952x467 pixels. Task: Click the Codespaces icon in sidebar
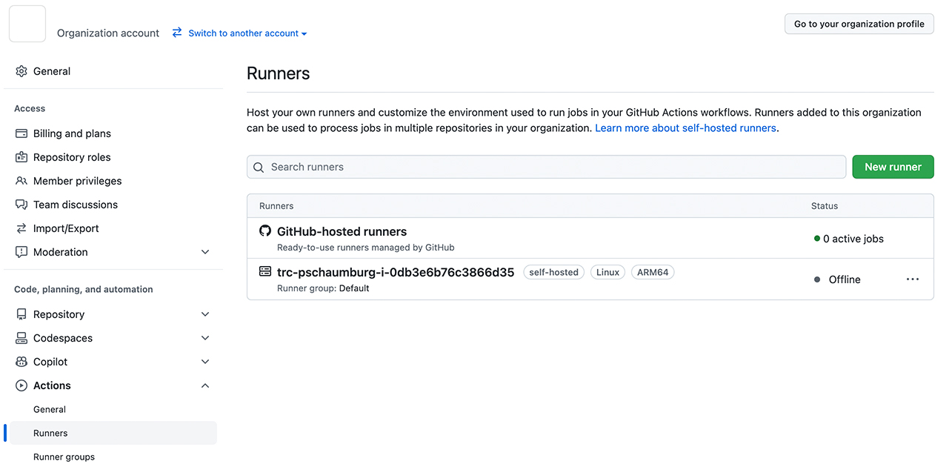21,338
